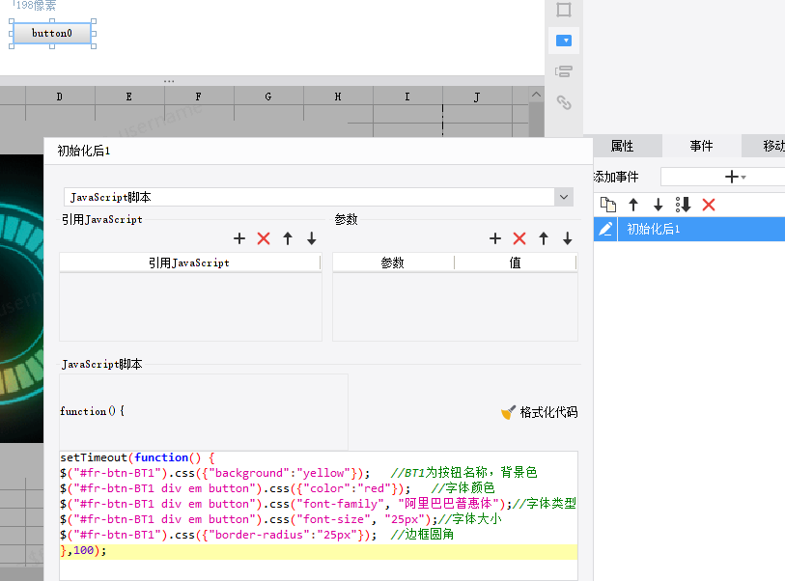Delete the 初始化后1 event with red X
This screenshot has height=581, width=785.
709,205
